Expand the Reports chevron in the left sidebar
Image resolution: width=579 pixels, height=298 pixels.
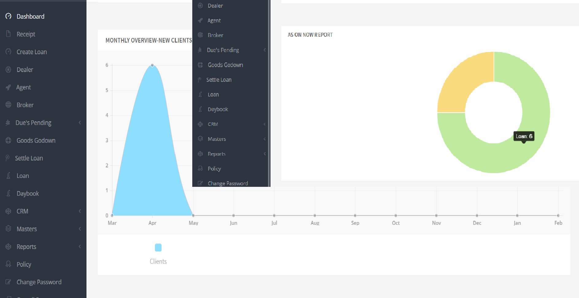(x=80, y=247)
